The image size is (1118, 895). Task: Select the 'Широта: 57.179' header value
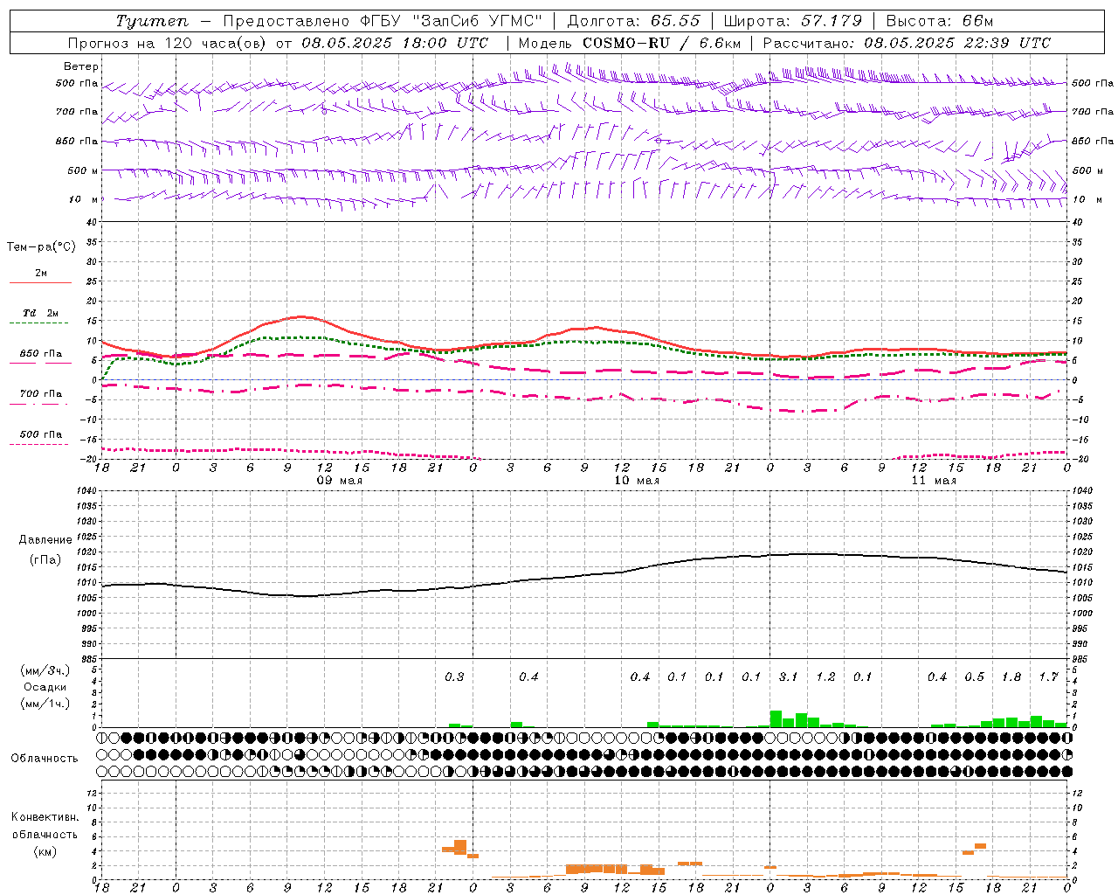793,21
